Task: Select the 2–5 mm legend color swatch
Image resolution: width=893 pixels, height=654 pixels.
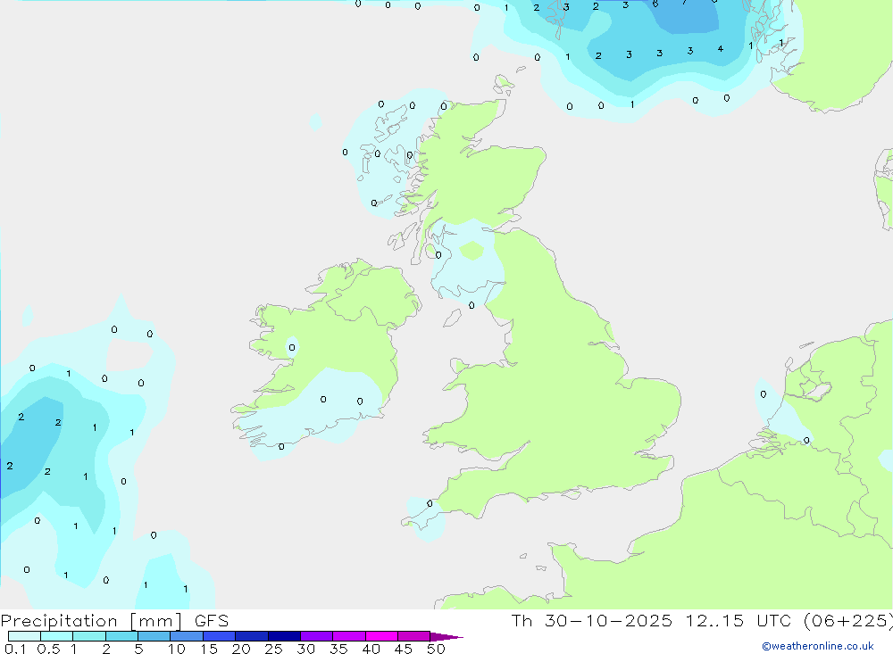Action: tap(121, 636)
